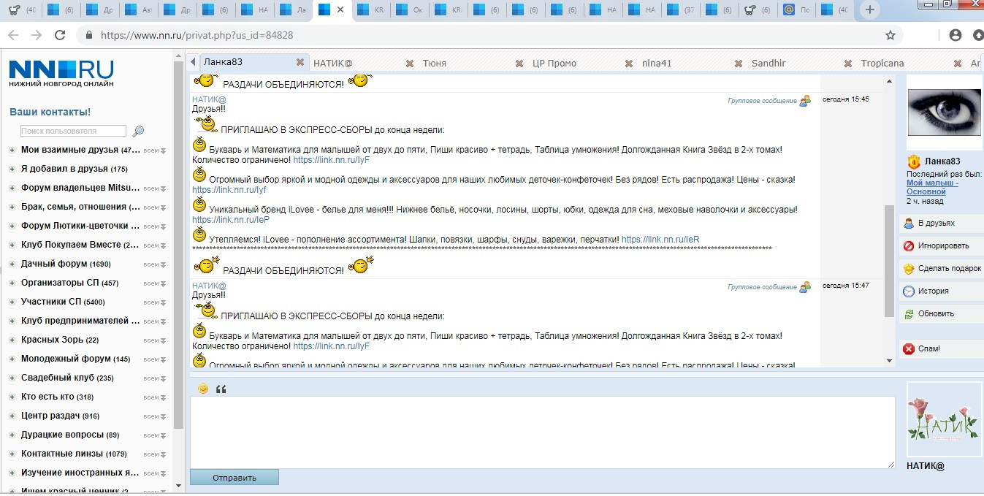
Task: Click the Сделать подарок gift icon
Action: tap(909, 269)
